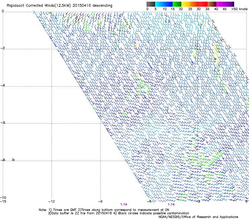Click the small black circle marker near -8 latitude

(13, 160)
